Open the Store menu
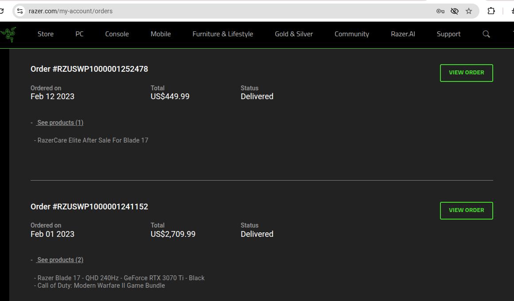The width and height of the screenshot is (514, 301). 45,34
